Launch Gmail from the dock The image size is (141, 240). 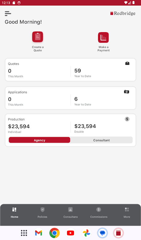tap(38, 233)
